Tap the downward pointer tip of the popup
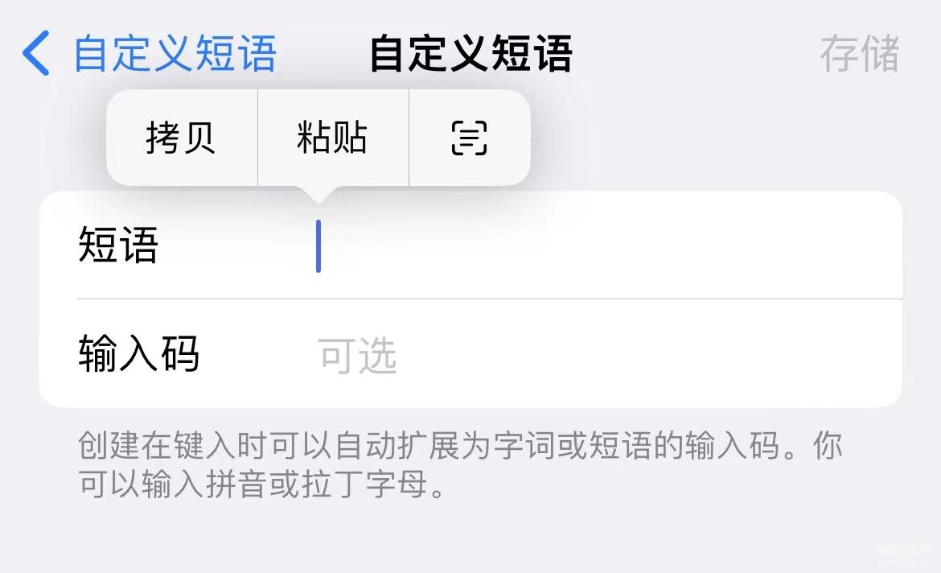 [318, 196]
